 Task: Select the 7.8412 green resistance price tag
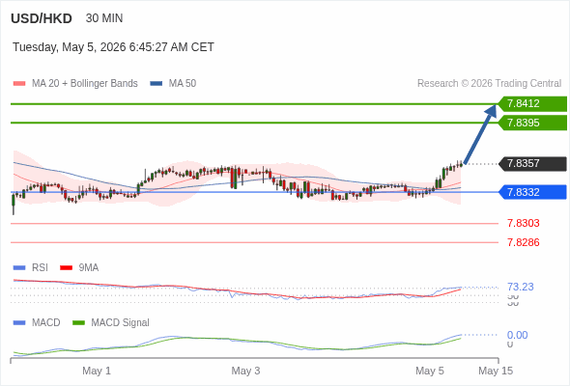click(x=532, y=104)
